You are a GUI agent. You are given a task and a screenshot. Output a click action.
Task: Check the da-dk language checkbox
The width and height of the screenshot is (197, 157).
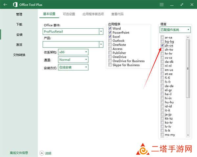pyautogui.click(x=162, y=62)
